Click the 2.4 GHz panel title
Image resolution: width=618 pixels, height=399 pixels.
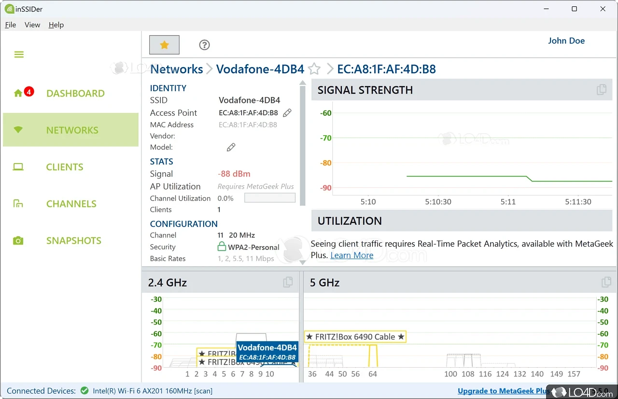[x=168, y=283]
